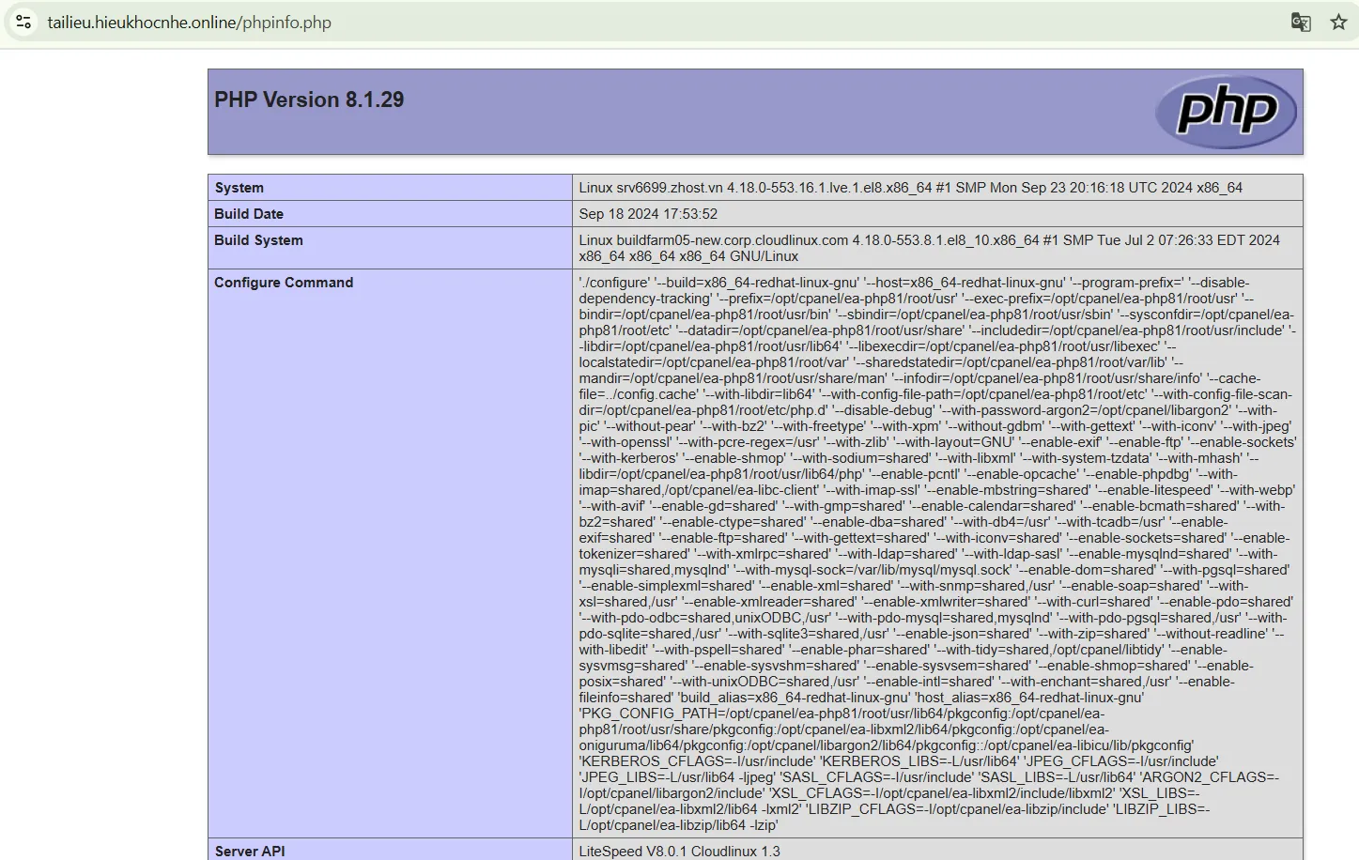The image size is (1359, 860).
Task: Click the site information icon in address bar
Action: (x=23, y=22)
